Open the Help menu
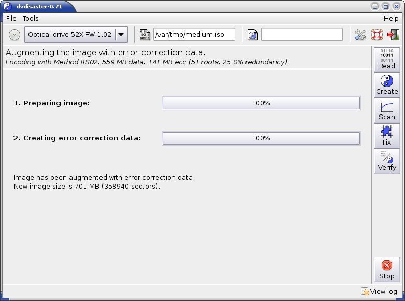This screenshot has height=301, width=405. click(x=391, y=18)
